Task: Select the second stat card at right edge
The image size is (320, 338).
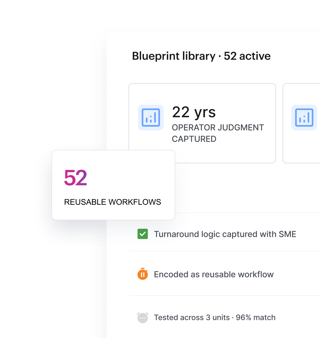Action: (x=301, y=123)
